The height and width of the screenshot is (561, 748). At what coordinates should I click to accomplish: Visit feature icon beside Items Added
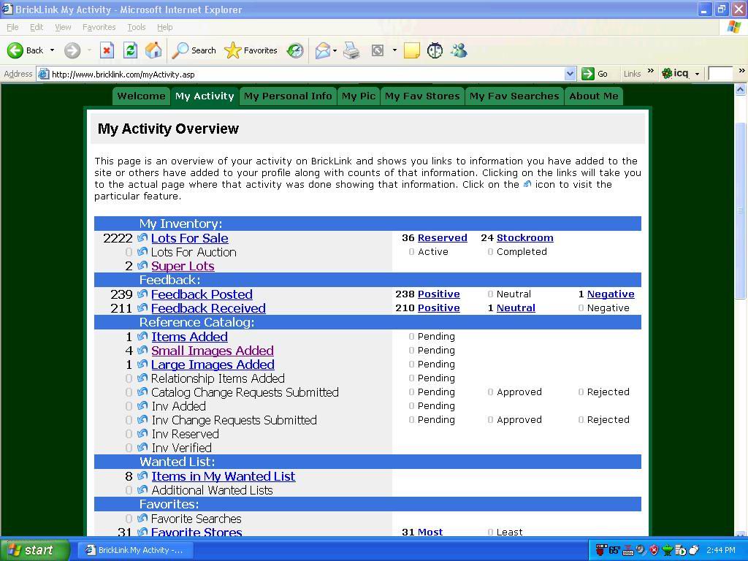tap(142, 336)
